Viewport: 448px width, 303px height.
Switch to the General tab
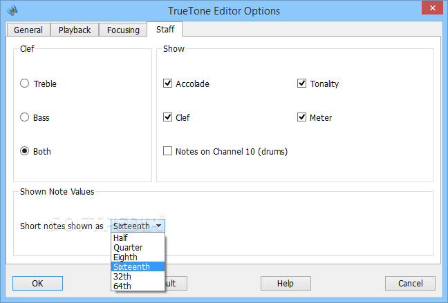(28, 30)
